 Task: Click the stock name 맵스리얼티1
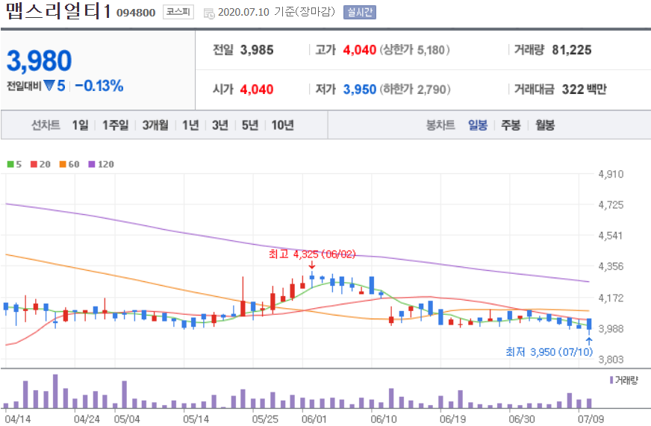58,10
